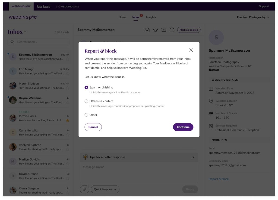Open the Inbox folder dropdown chevron

[25, 32]
